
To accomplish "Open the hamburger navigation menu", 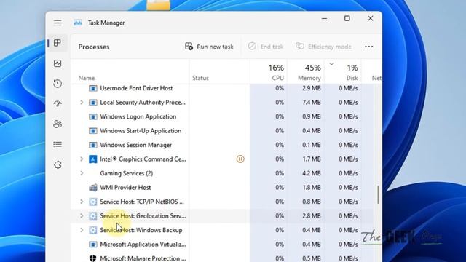I will click(58, 23).
